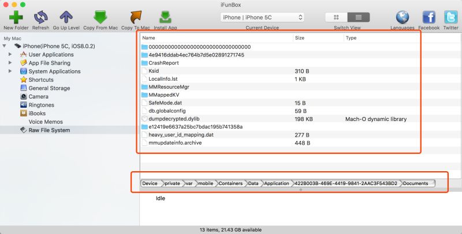Image resolution: width=462 pixels, height=234 pixels.
Task: Expand the App File Sharing node
Action: click(10, 63)
